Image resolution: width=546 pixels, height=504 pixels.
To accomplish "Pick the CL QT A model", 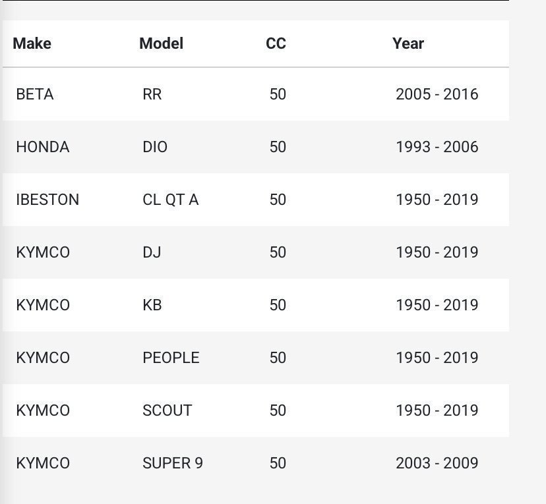I will click(170, 200).
